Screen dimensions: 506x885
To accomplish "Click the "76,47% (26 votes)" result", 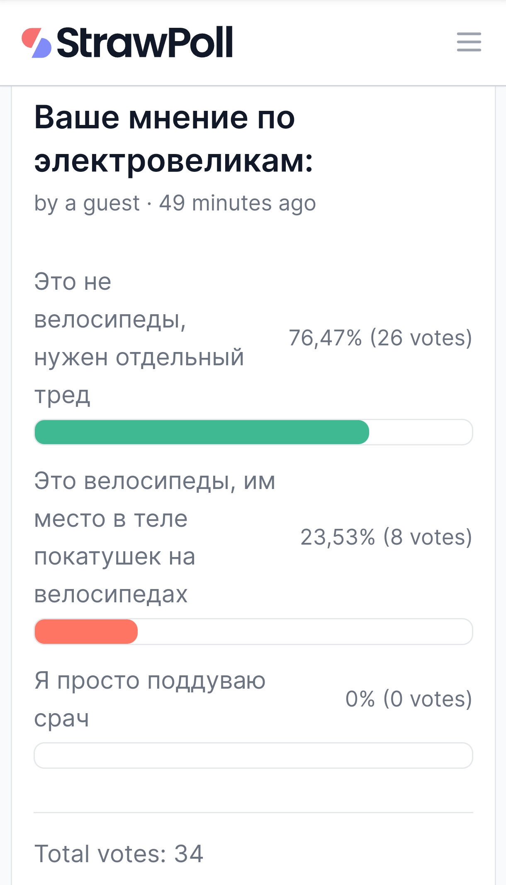I will tap(380, 338).
